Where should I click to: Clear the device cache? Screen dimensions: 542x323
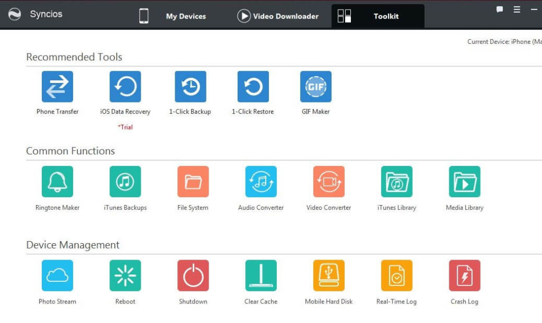coord(260,275)
